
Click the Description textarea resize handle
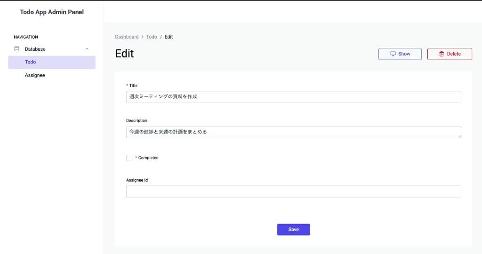click(459, 136)
